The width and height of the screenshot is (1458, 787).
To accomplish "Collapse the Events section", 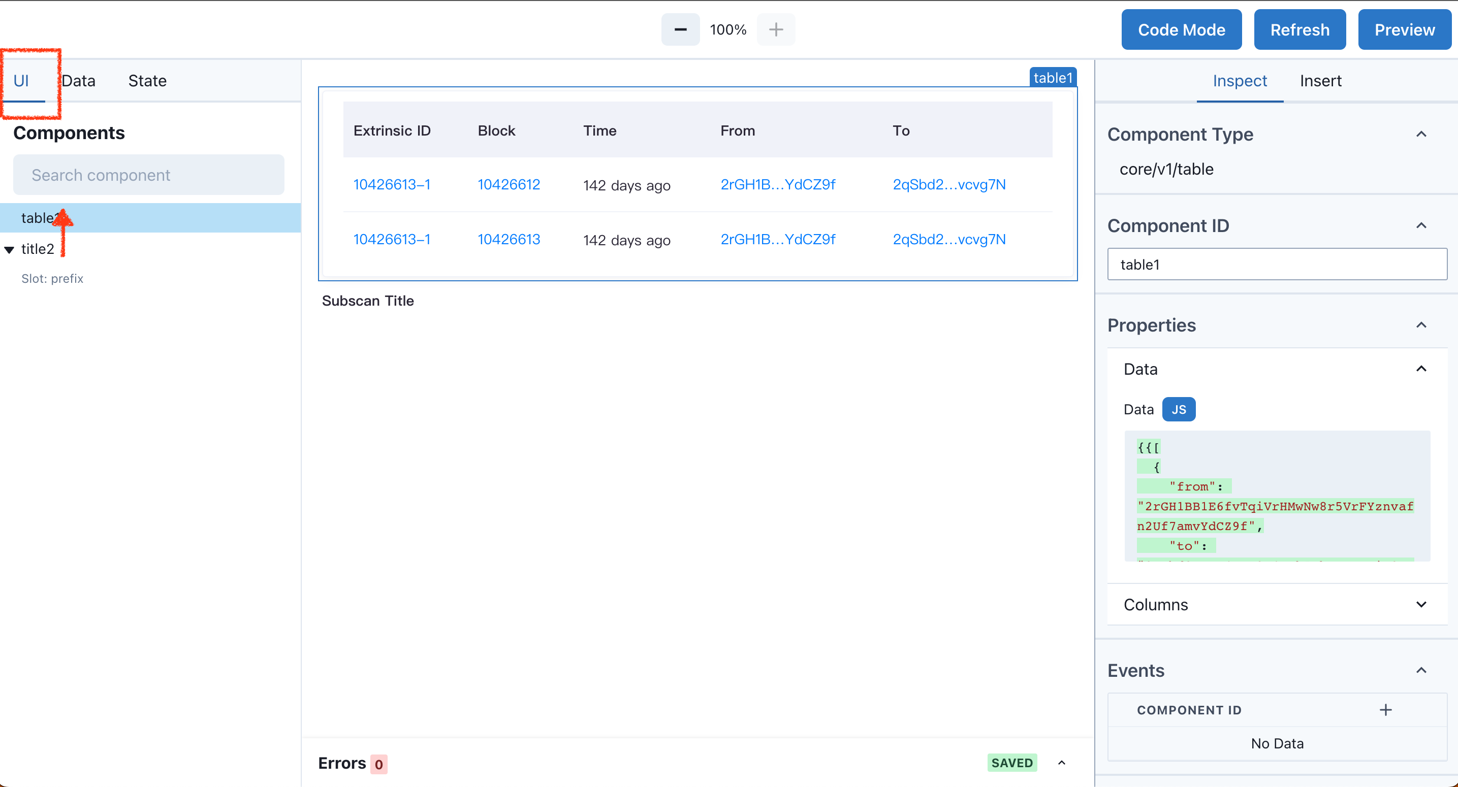I will pos(1421,670).
